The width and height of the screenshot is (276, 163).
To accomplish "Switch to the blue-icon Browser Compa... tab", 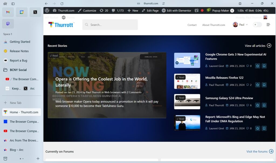I will pyautogui.click(x=22, y=122).
